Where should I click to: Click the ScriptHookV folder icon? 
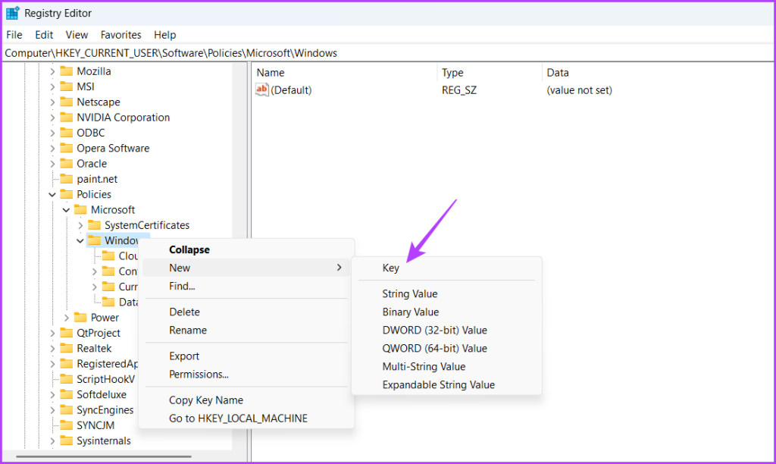[67, 379]
